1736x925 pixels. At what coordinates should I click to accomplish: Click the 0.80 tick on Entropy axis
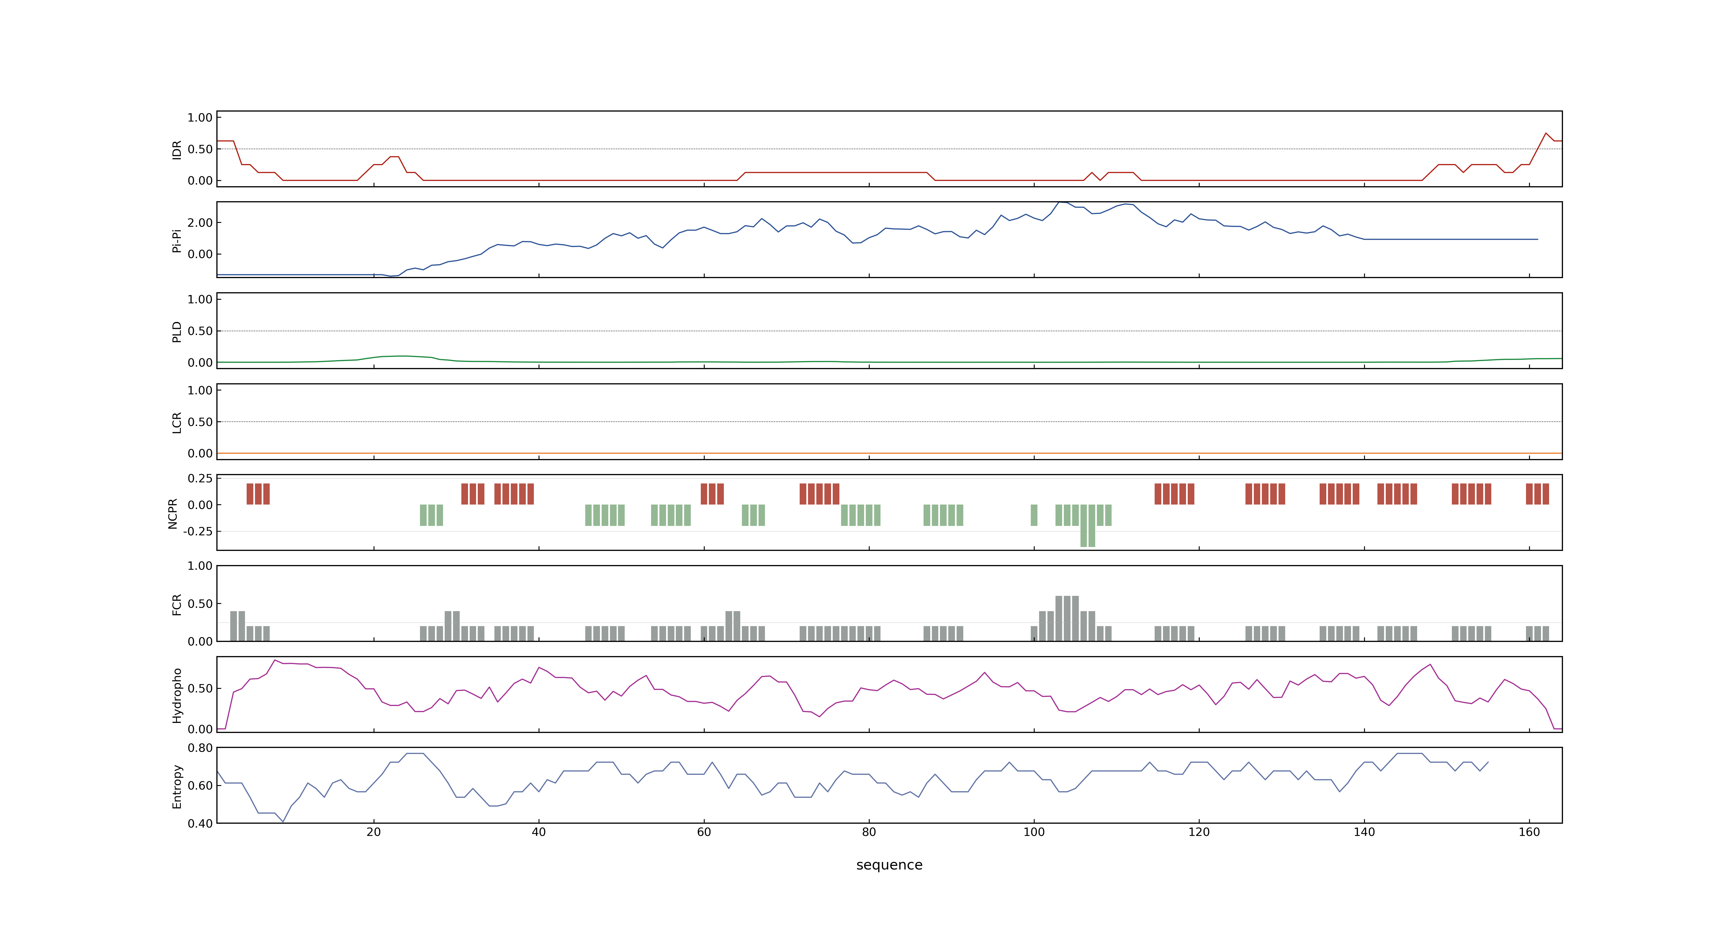pos(200,748)
